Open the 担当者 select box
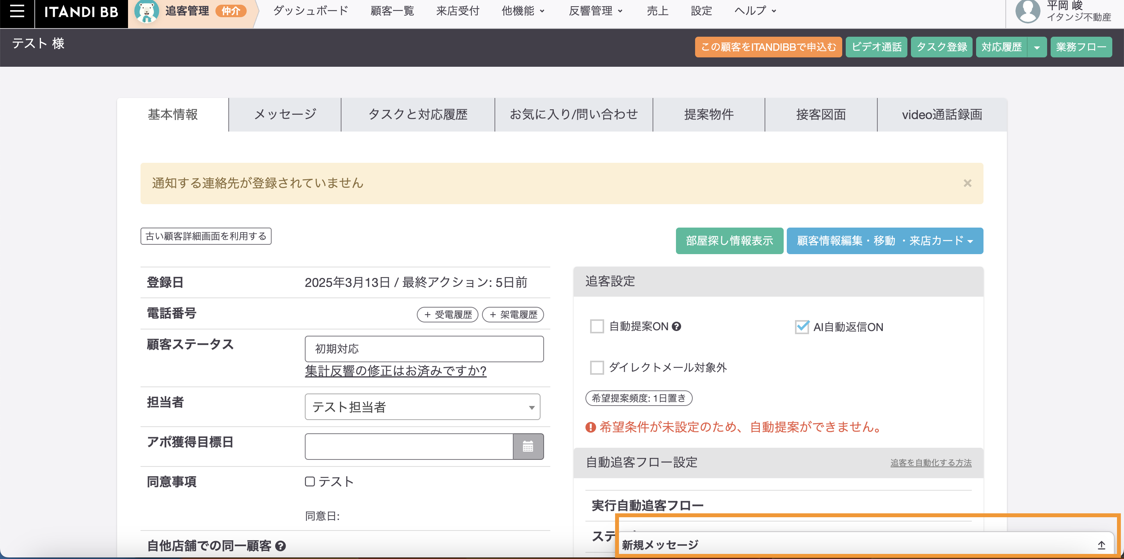 coord(422,407)
